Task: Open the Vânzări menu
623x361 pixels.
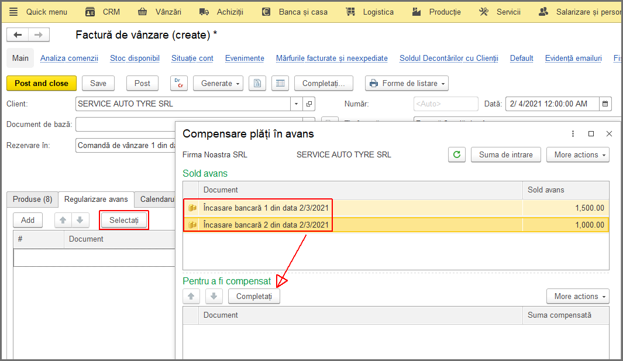Action: click(160, 12)
